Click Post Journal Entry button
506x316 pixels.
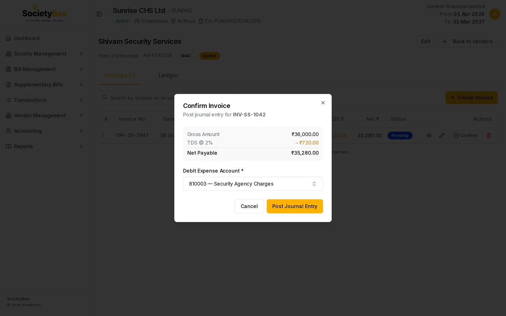294,206
